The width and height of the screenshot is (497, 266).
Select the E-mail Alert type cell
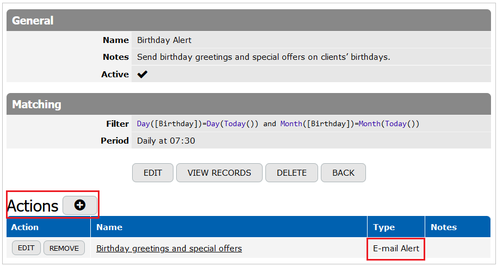(396, 248)
